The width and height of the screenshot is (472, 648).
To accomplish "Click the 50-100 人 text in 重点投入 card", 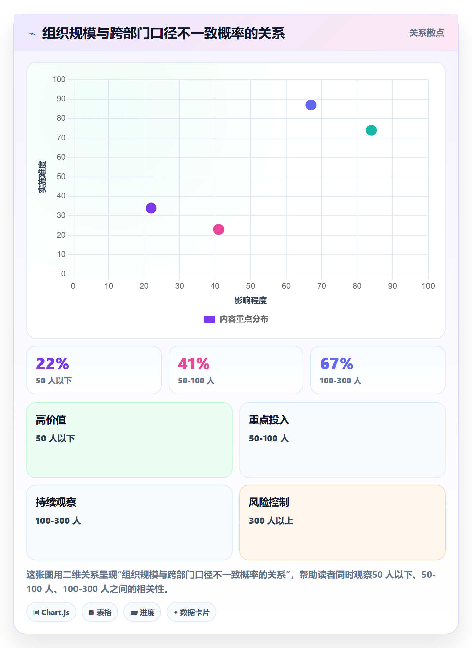I will click(269, 438).
